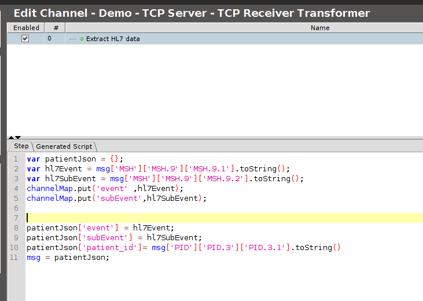Image resolution: width=423 pixels, height=301 pixels.
Task: Click into code line 3 defining hl7SubEvent
Action: [x=165, y=179]
